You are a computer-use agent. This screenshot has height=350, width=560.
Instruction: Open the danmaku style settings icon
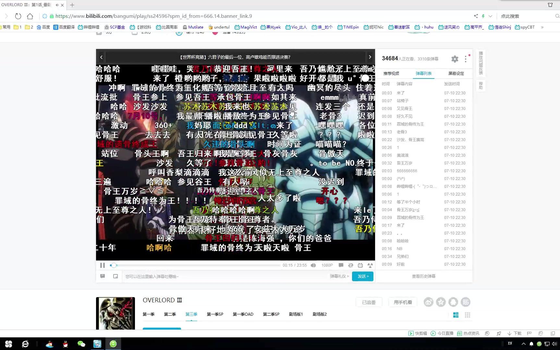pos(103,276)
